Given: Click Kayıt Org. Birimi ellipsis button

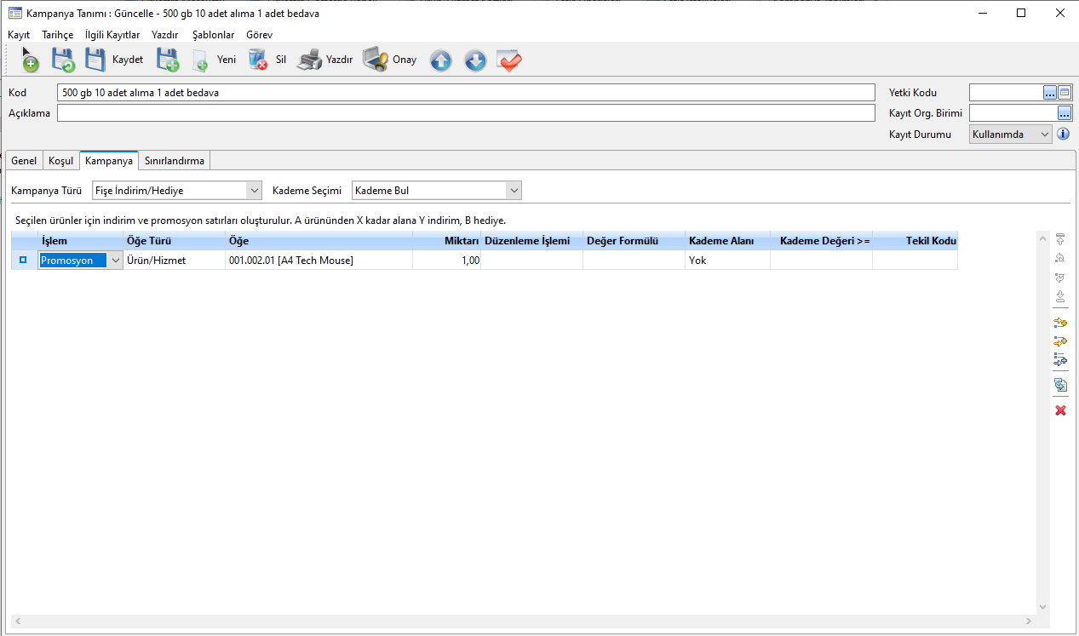Looking at the screenshot, I should click(1065, 112).
